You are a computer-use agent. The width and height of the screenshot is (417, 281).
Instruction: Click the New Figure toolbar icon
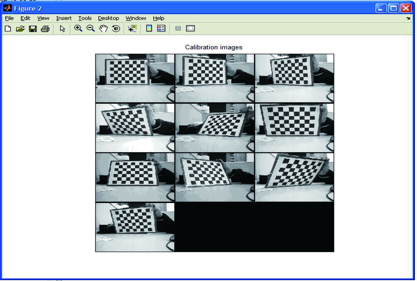[8, 29]
